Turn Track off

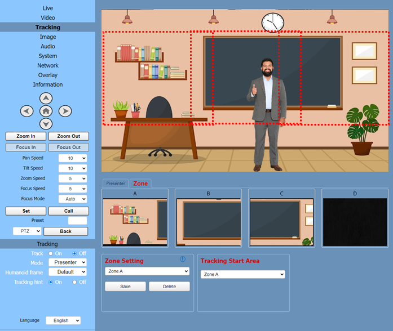(74, 253)
